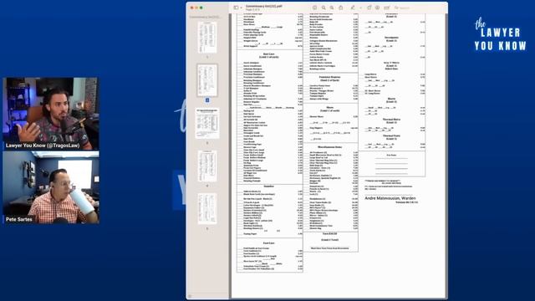535x301 pixels.
Task: Zoom out with the minus magnifier
Action: click(x=324, y=8)
